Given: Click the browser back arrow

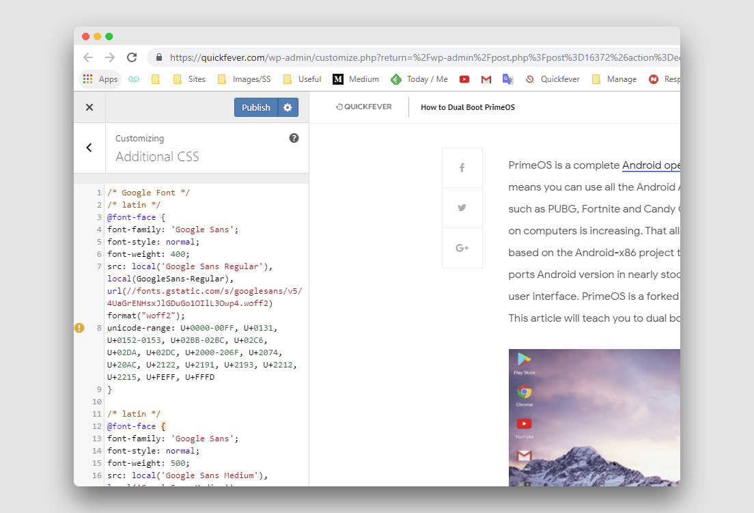Looking at the screenshot, I should click(88, 57).
